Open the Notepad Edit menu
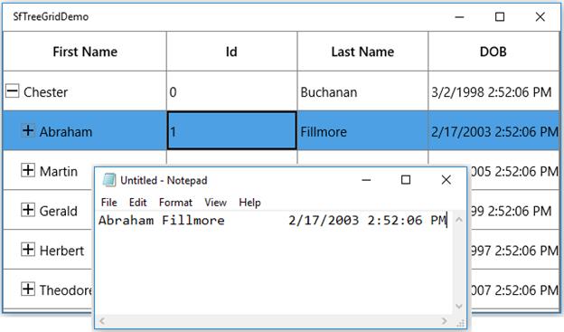 (x=137, y=203)
